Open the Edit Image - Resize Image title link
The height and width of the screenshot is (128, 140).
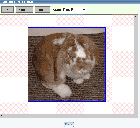coord(18,2)
